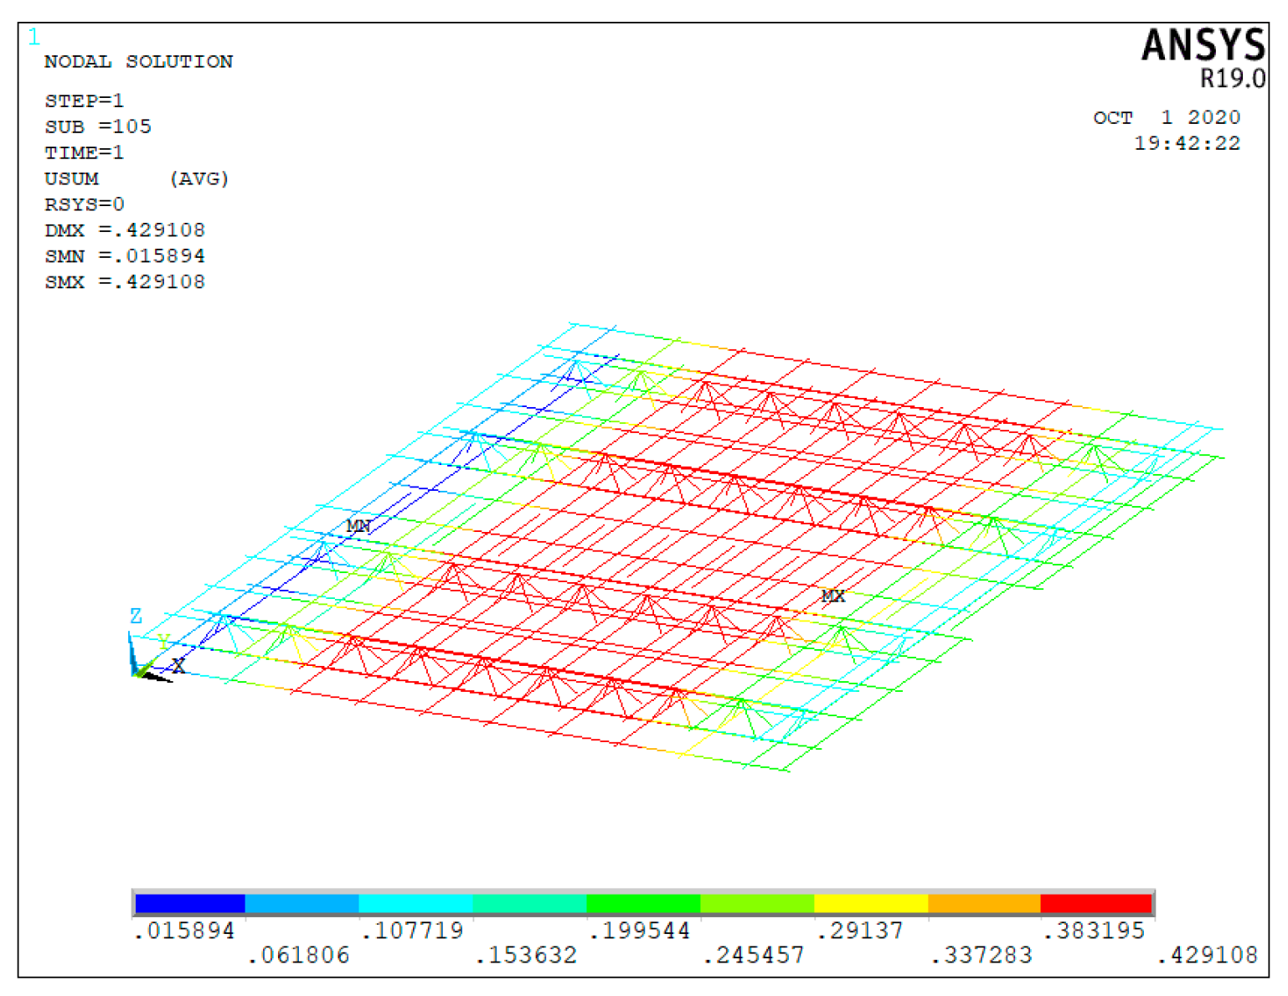Viewport: 1288px width, 996px height.
Task: Select the legend value .107719
Action: (x=412, y=931)
